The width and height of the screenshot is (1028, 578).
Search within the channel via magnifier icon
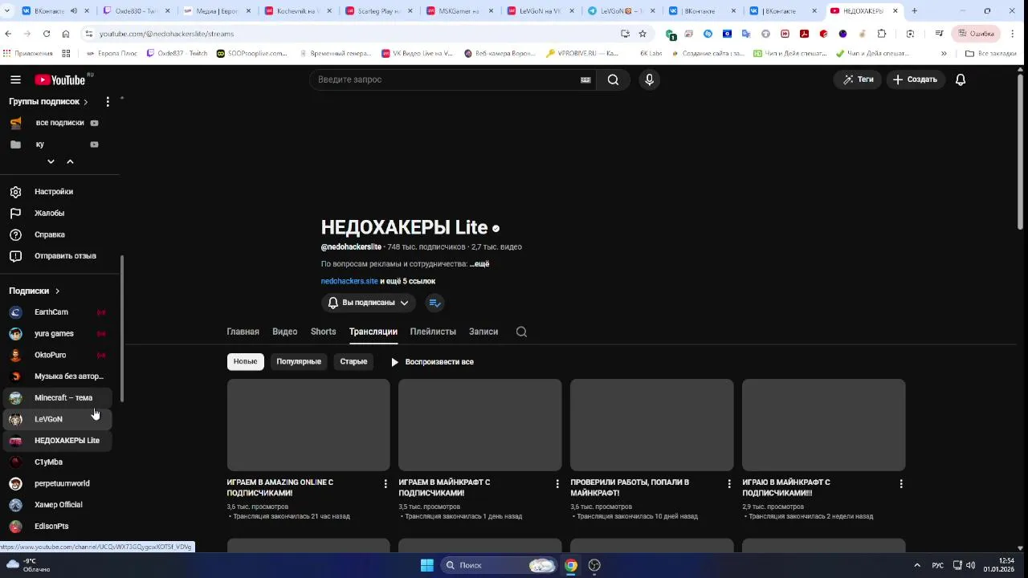click(521, 332)
